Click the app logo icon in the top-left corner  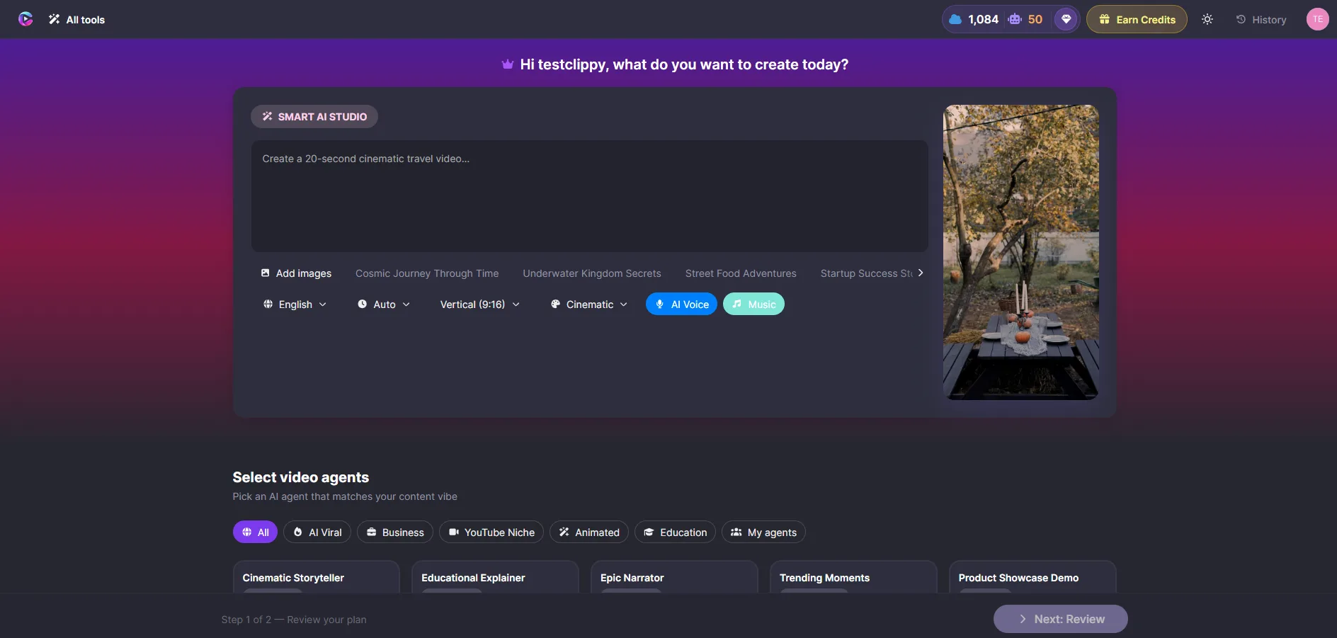coord(25,19)
